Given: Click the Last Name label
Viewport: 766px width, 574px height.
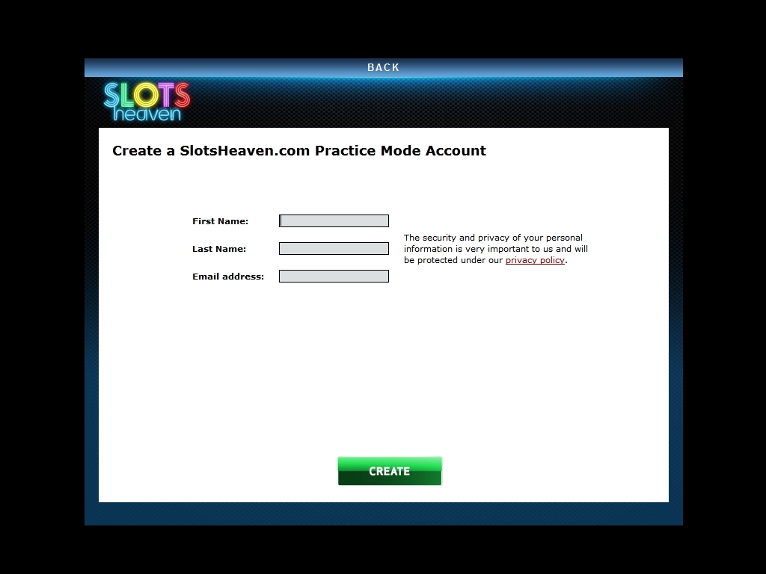Looking at the screenshot, I should (219, 249).
